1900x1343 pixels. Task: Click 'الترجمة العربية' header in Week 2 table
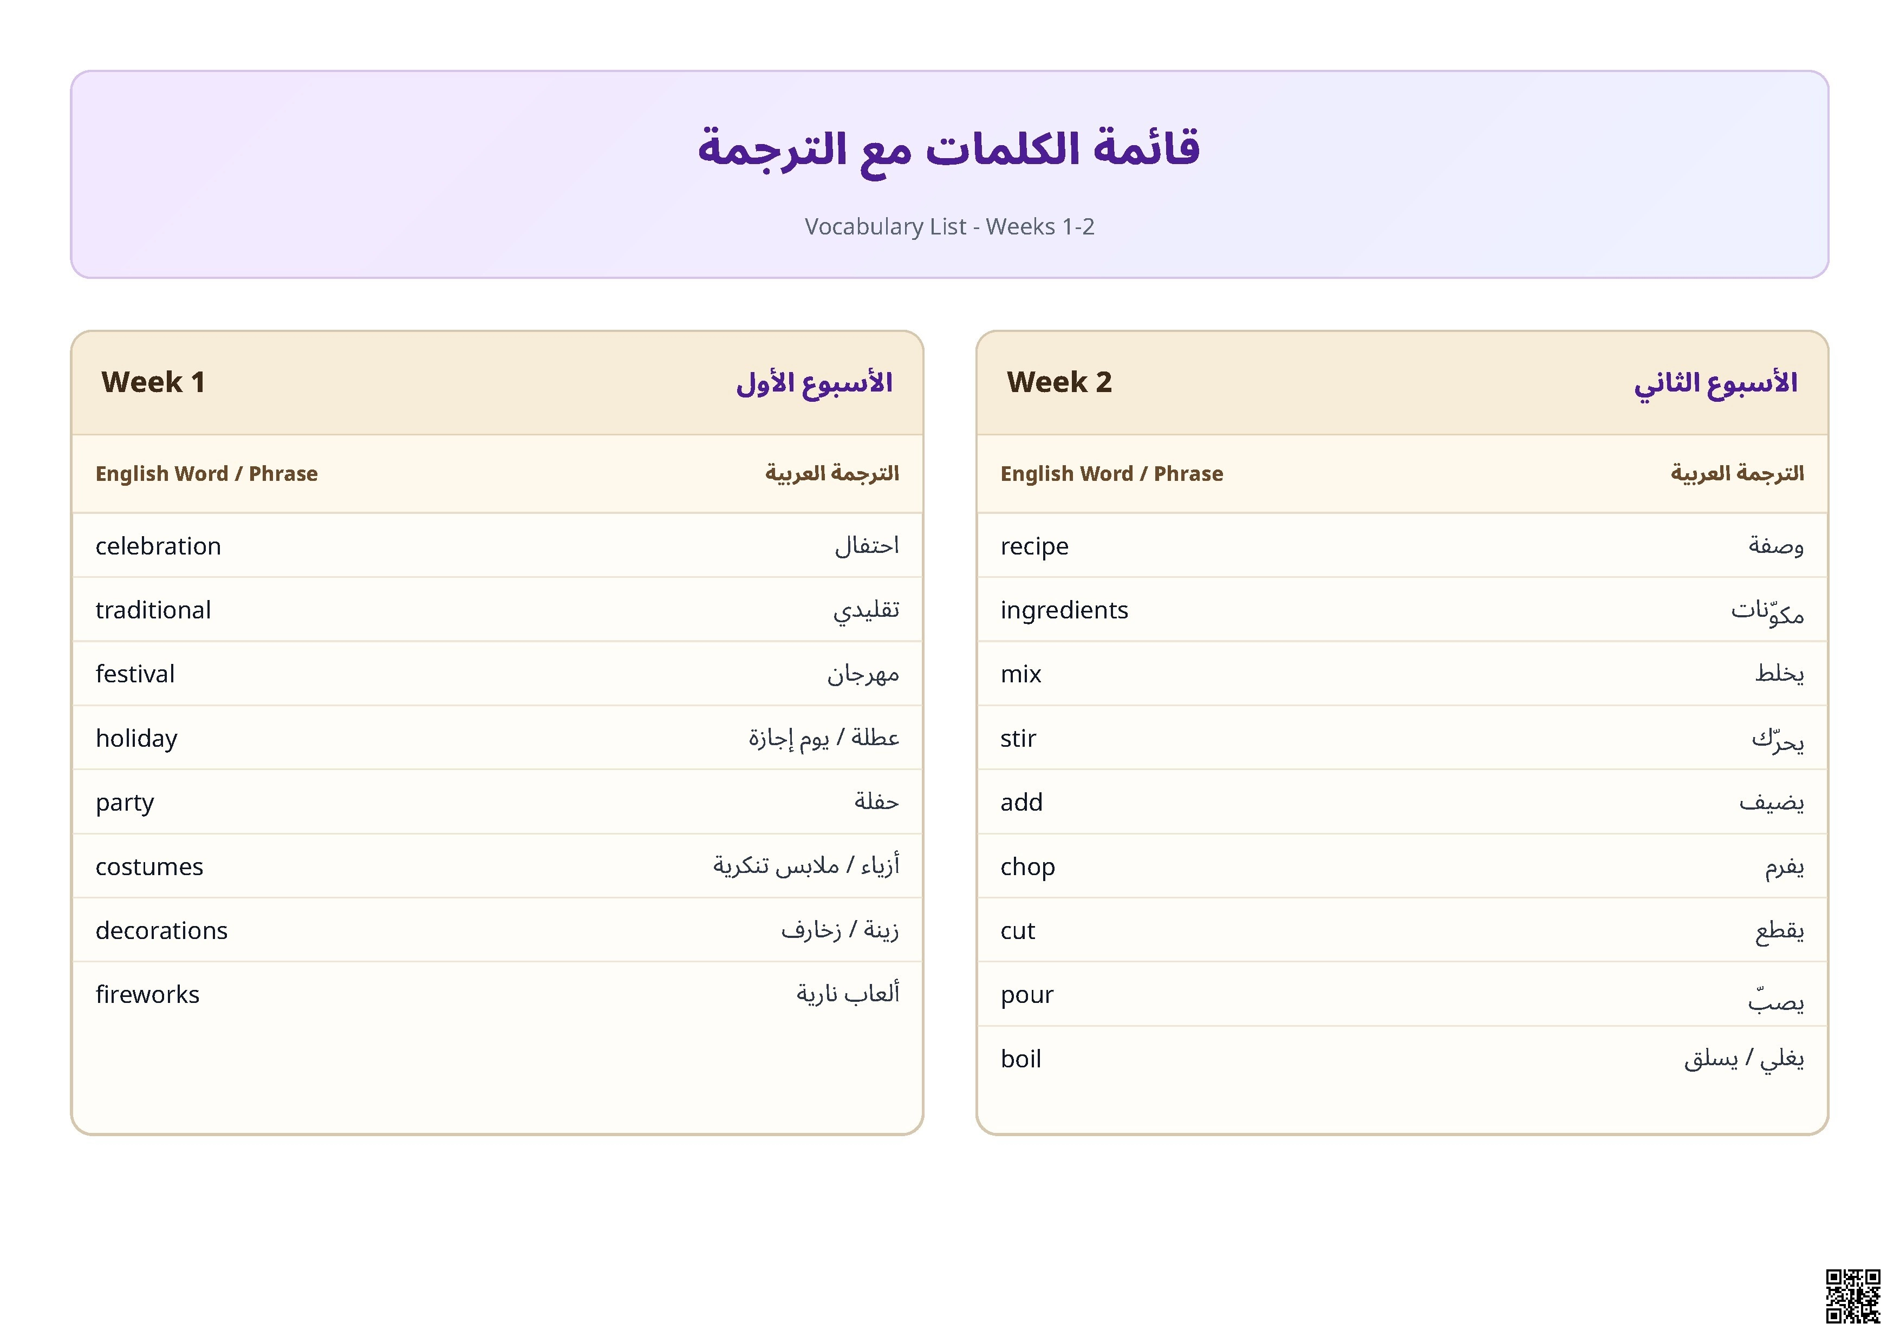tap(1737, 473)
